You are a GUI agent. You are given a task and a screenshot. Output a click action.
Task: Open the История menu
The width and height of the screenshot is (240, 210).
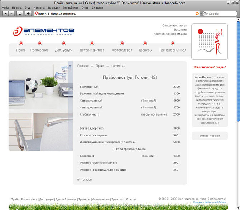(x=39, y=8)
